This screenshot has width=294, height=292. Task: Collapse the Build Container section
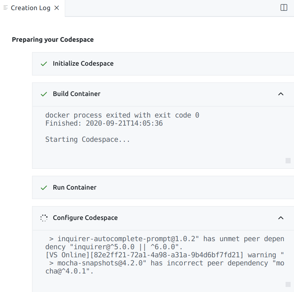281,94
